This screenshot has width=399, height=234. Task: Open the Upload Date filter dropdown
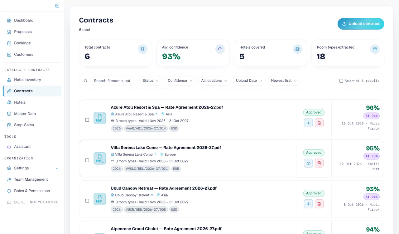click(249, 81)
